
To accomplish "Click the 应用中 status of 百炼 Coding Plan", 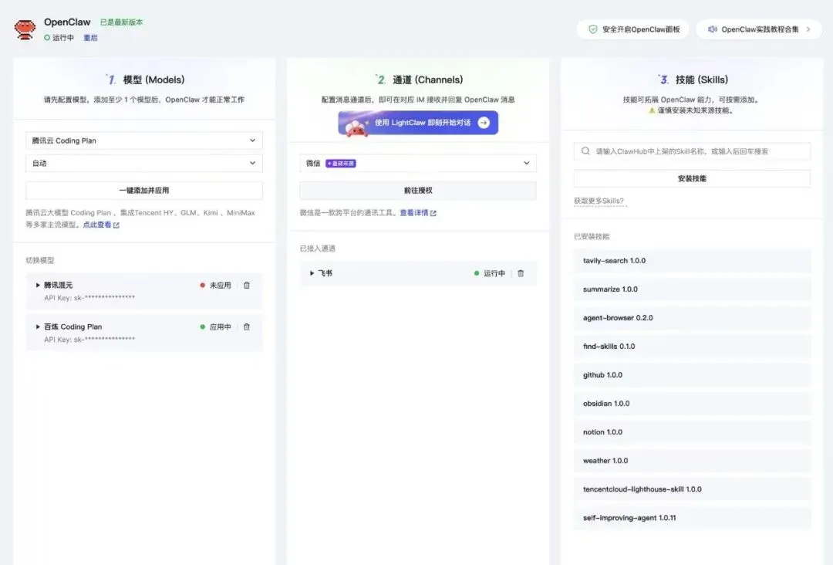I will pyautogui.click(x=215, y=326).
